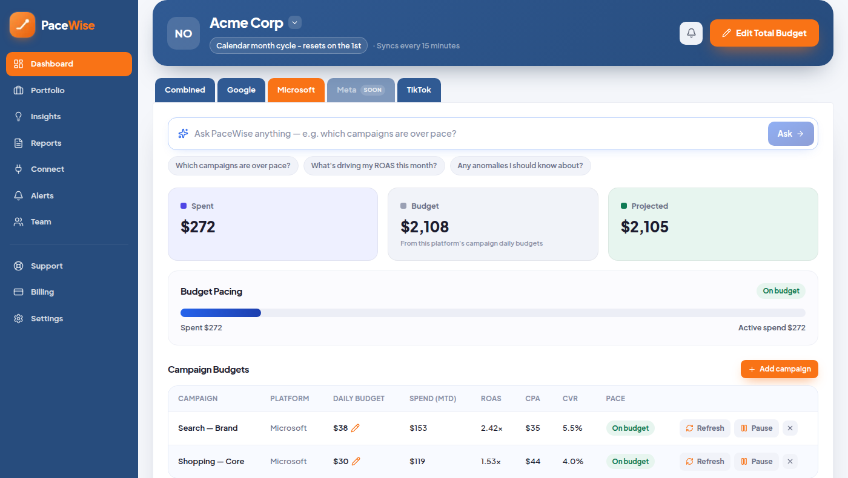Click the Meta soon tab
This screenshot has width=848, height=478.
[x=361, y=90]
